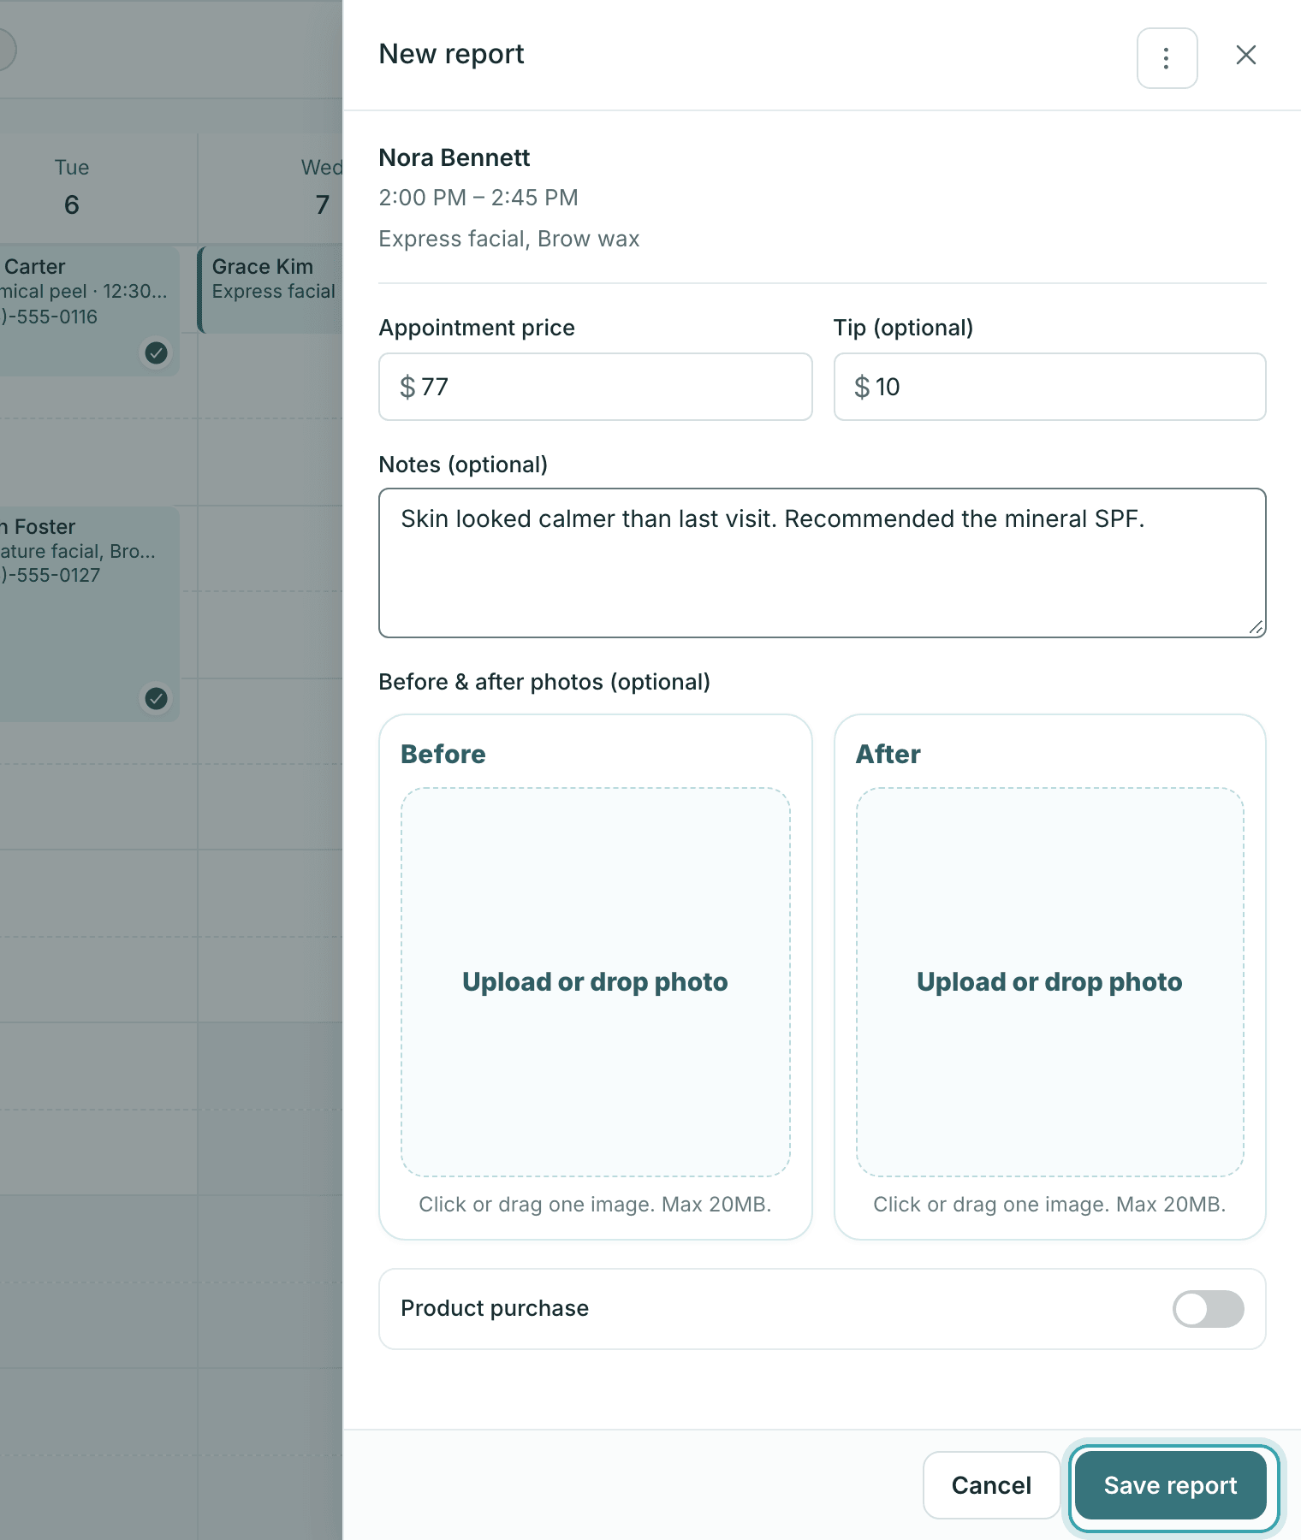
Task: Enable the Product purchase toggle
Action: [x=1208, y=1309]
